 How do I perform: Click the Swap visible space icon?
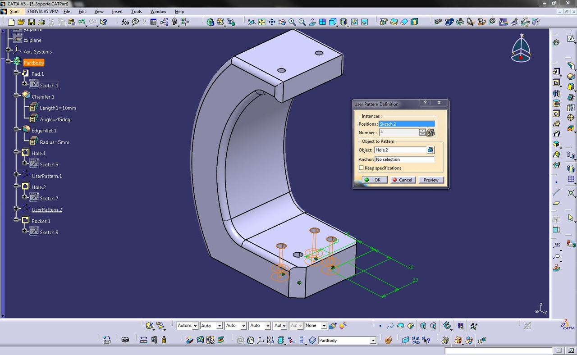[x=364, y=22]
